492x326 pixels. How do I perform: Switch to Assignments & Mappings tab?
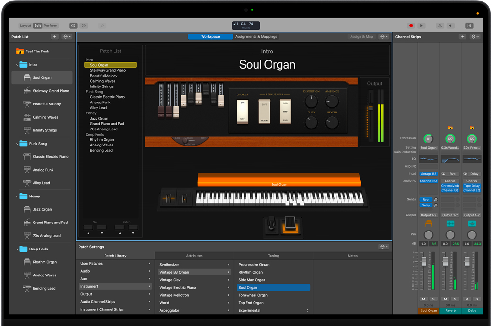[256, 37]
